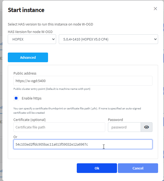Click the Advanced button
The height and width of the screenshot is (181, 164).
tap(28, 57)
